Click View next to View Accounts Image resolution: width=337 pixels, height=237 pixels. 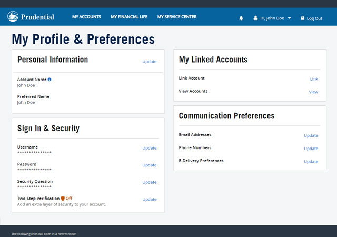tap(314, 92)
